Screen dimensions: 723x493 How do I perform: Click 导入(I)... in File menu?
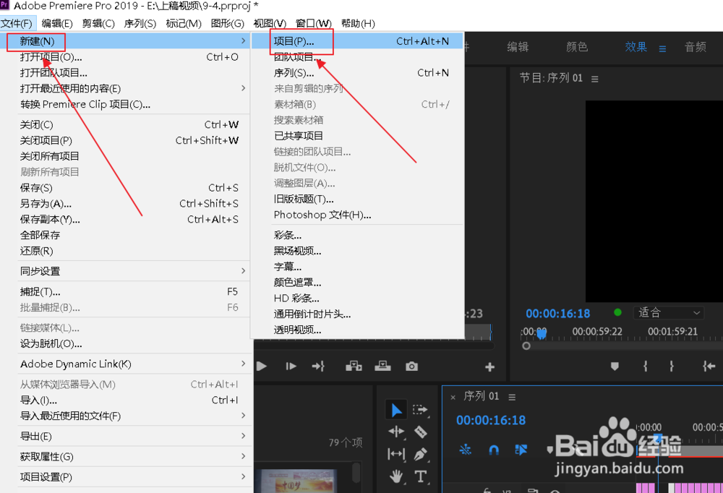point(125,400)
